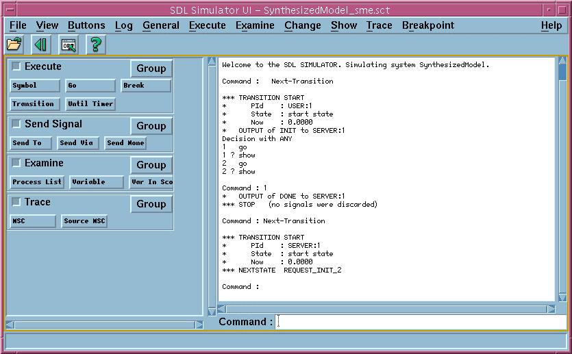Click the Transition button
Screen dimensions: 572x354
click(x=35, y=104)
